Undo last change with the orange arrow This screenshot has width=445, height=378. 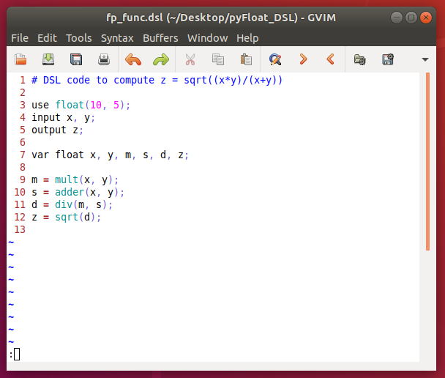[x=133, y=59]
